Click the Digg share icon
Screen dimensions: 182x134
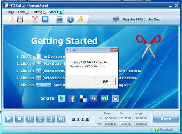(x=94, y=98)
